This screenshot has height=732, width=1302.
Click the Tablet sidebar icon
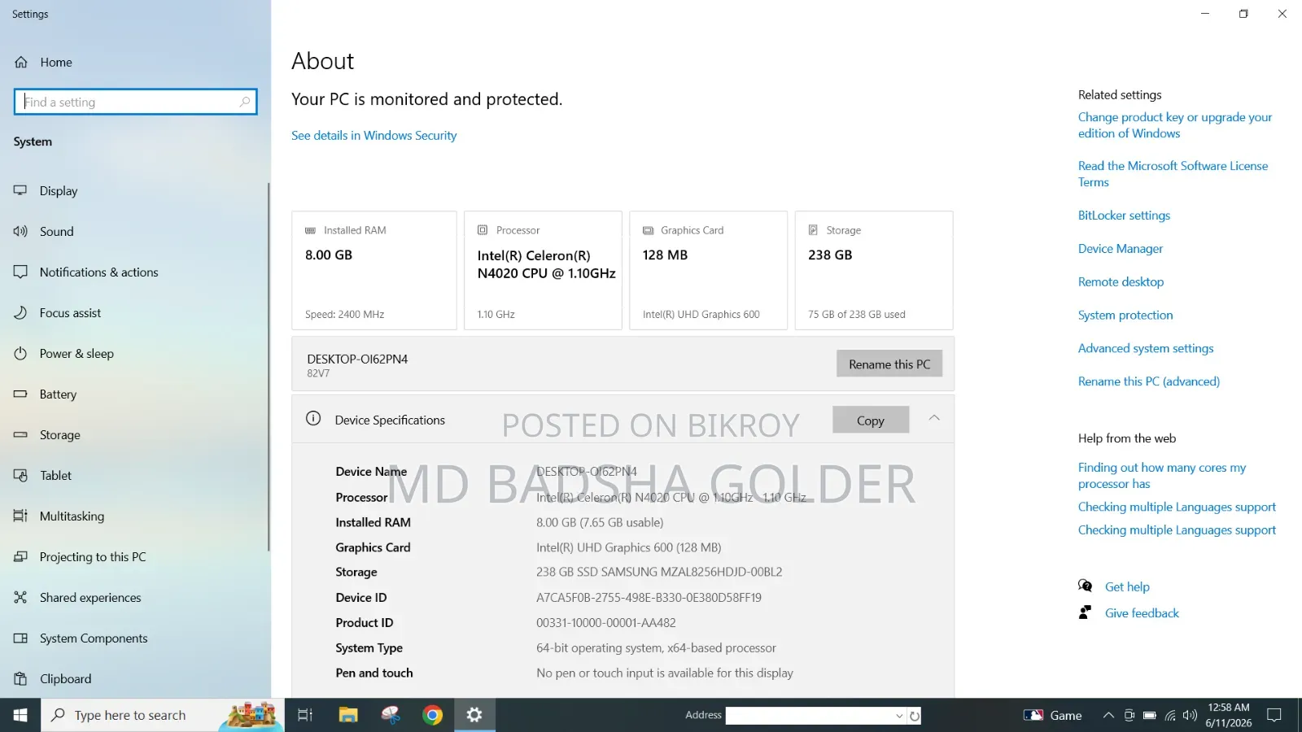tap(20, 476)
